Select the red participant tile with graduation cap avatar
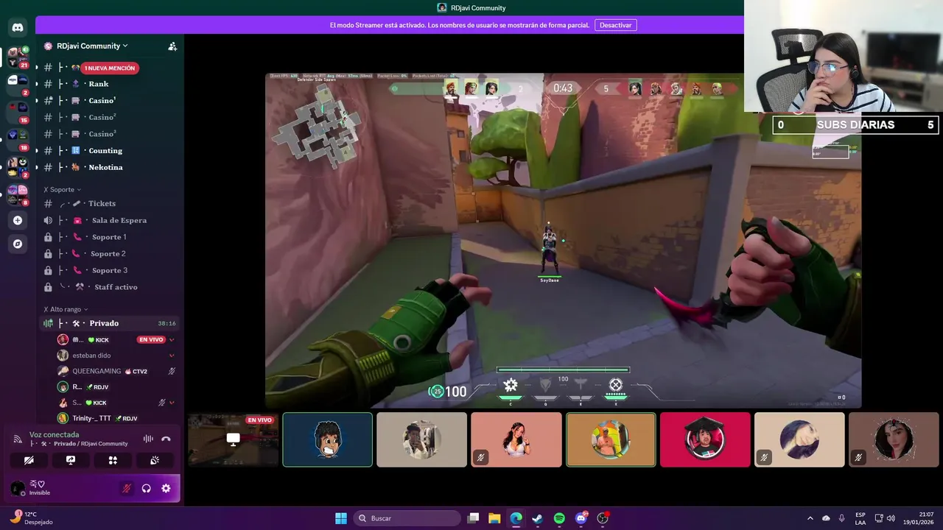 (705, 439)
